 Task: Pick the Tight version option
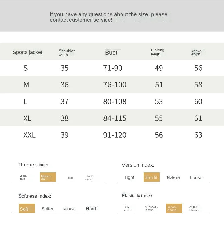point(129,177)
